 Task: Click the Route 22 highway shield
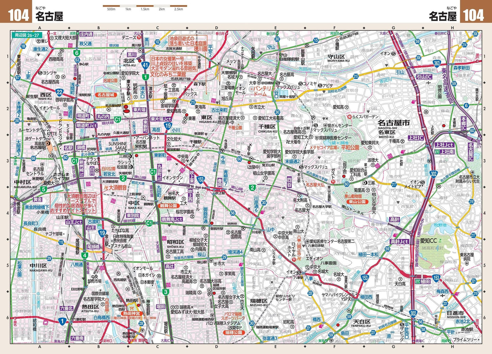click(x=60, y=92)
